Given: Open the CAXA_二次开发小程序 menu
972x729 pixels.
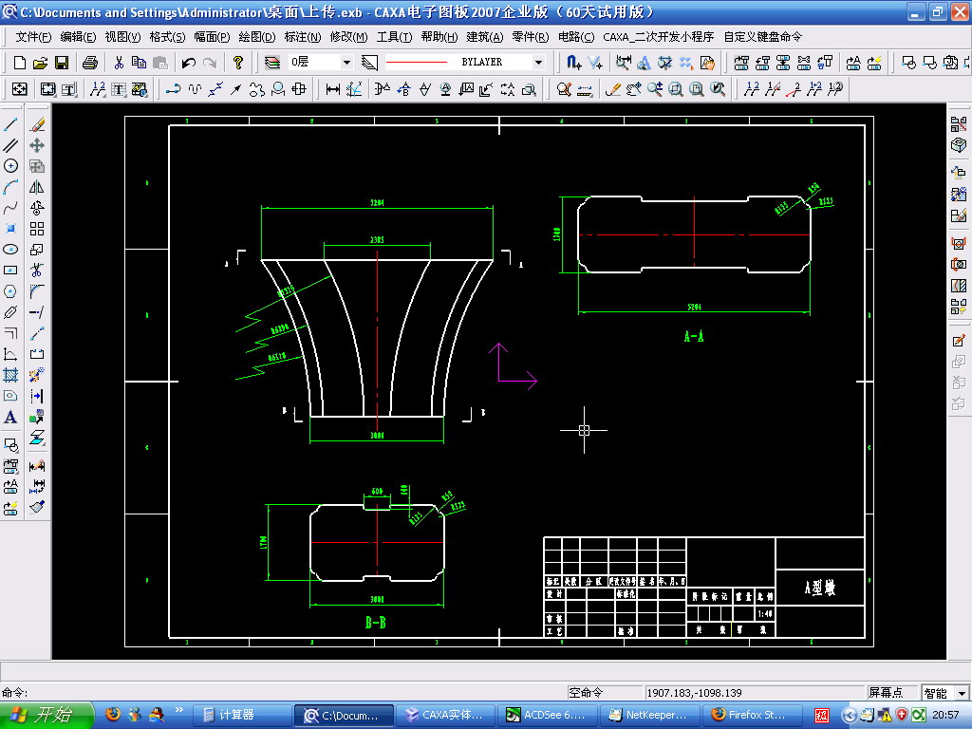Looking at the screenshot, I should [659, 37].
